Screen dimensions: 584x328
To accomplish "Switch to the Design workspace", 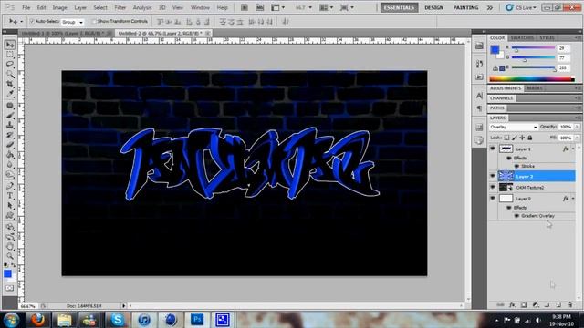I will 434,7.
